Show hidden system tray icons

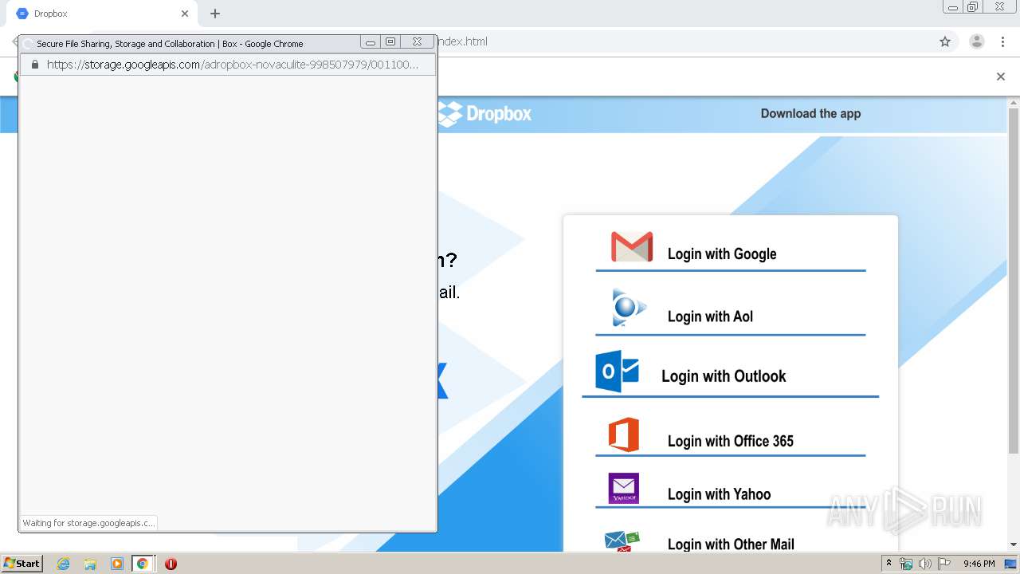(x=889, y=564)
